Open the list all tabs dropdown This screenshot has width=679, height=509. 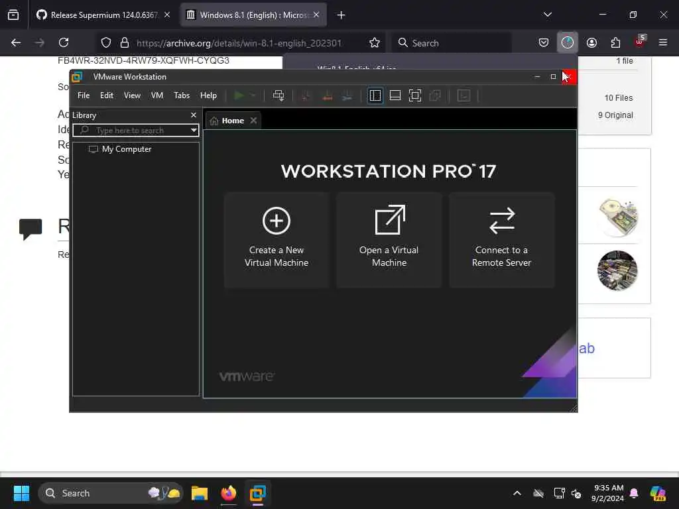(548, 15)
